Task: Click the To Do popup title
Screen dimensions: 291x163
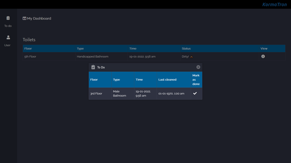Action: 101,67
